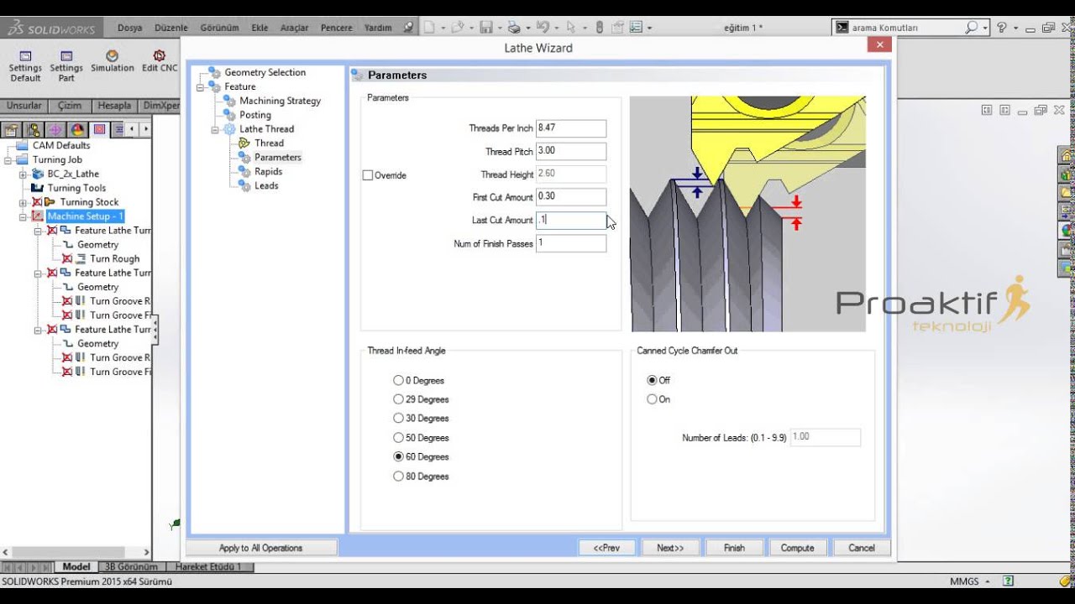Viewport: 1075px width, 604px height.
Task: Expand the Turning Stock node
Action: (x=24, y=202)
